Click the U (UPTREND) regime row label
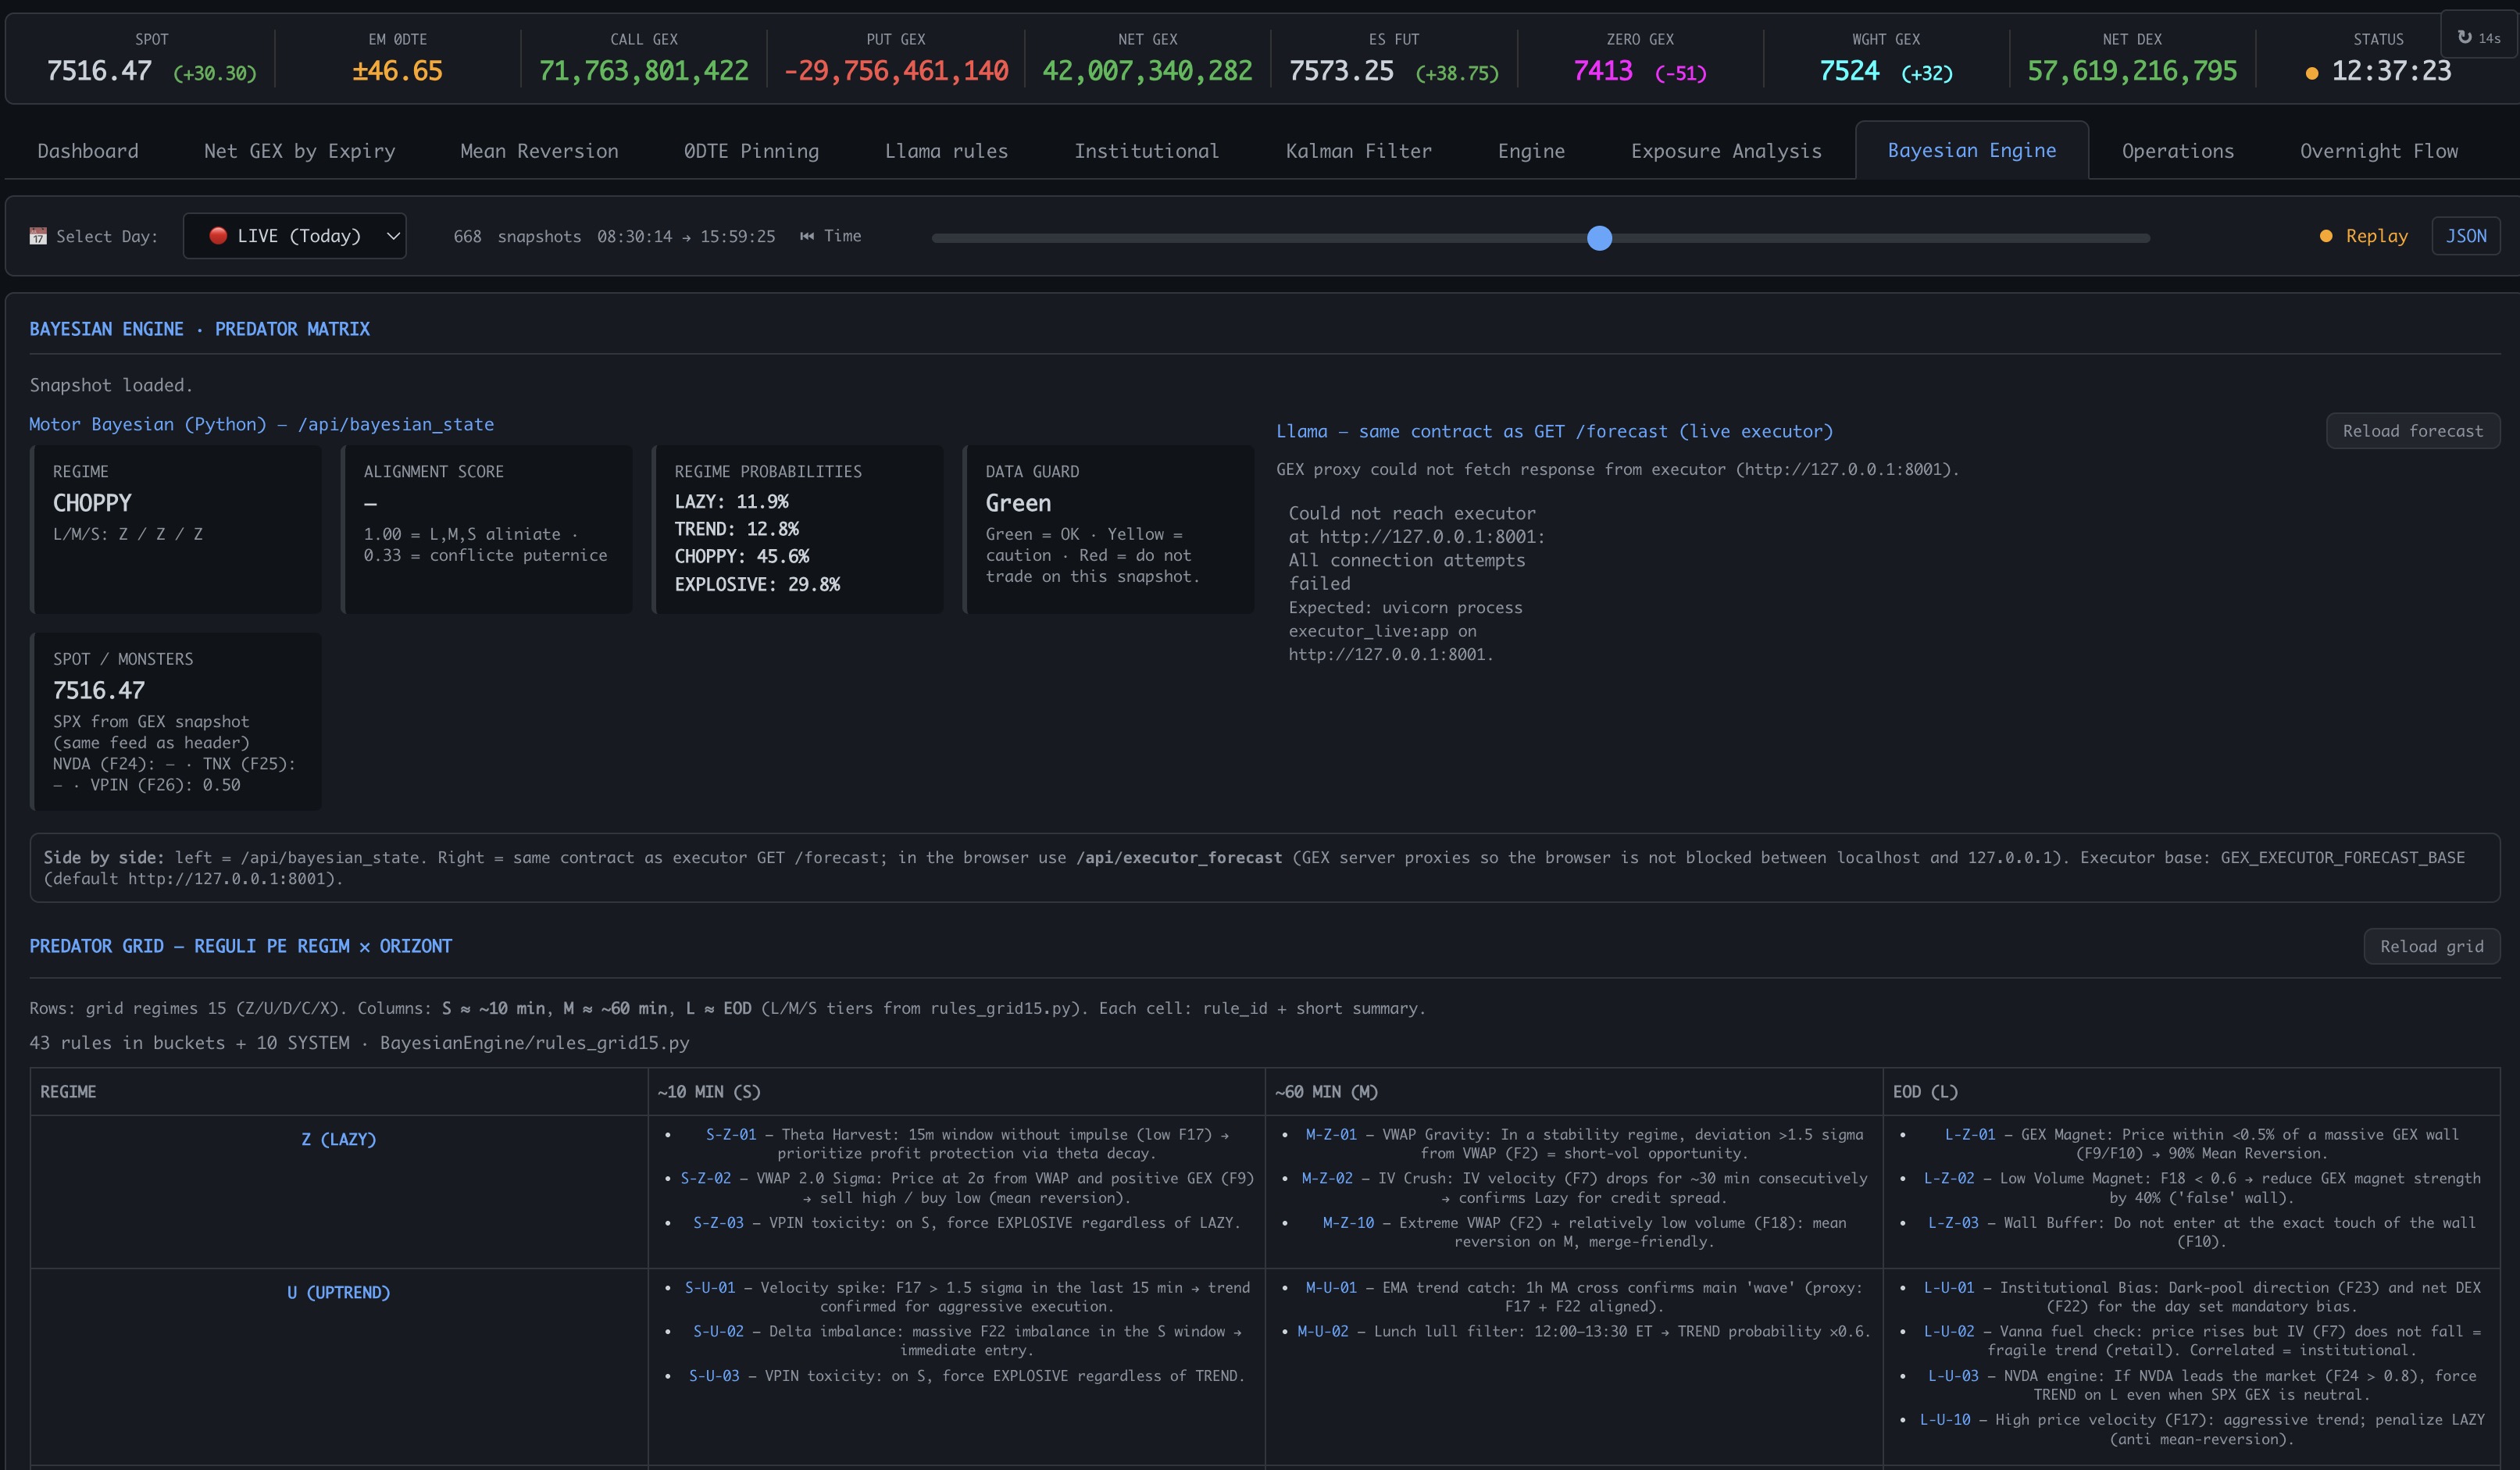2520x1470 pixels. [339, 1292]
